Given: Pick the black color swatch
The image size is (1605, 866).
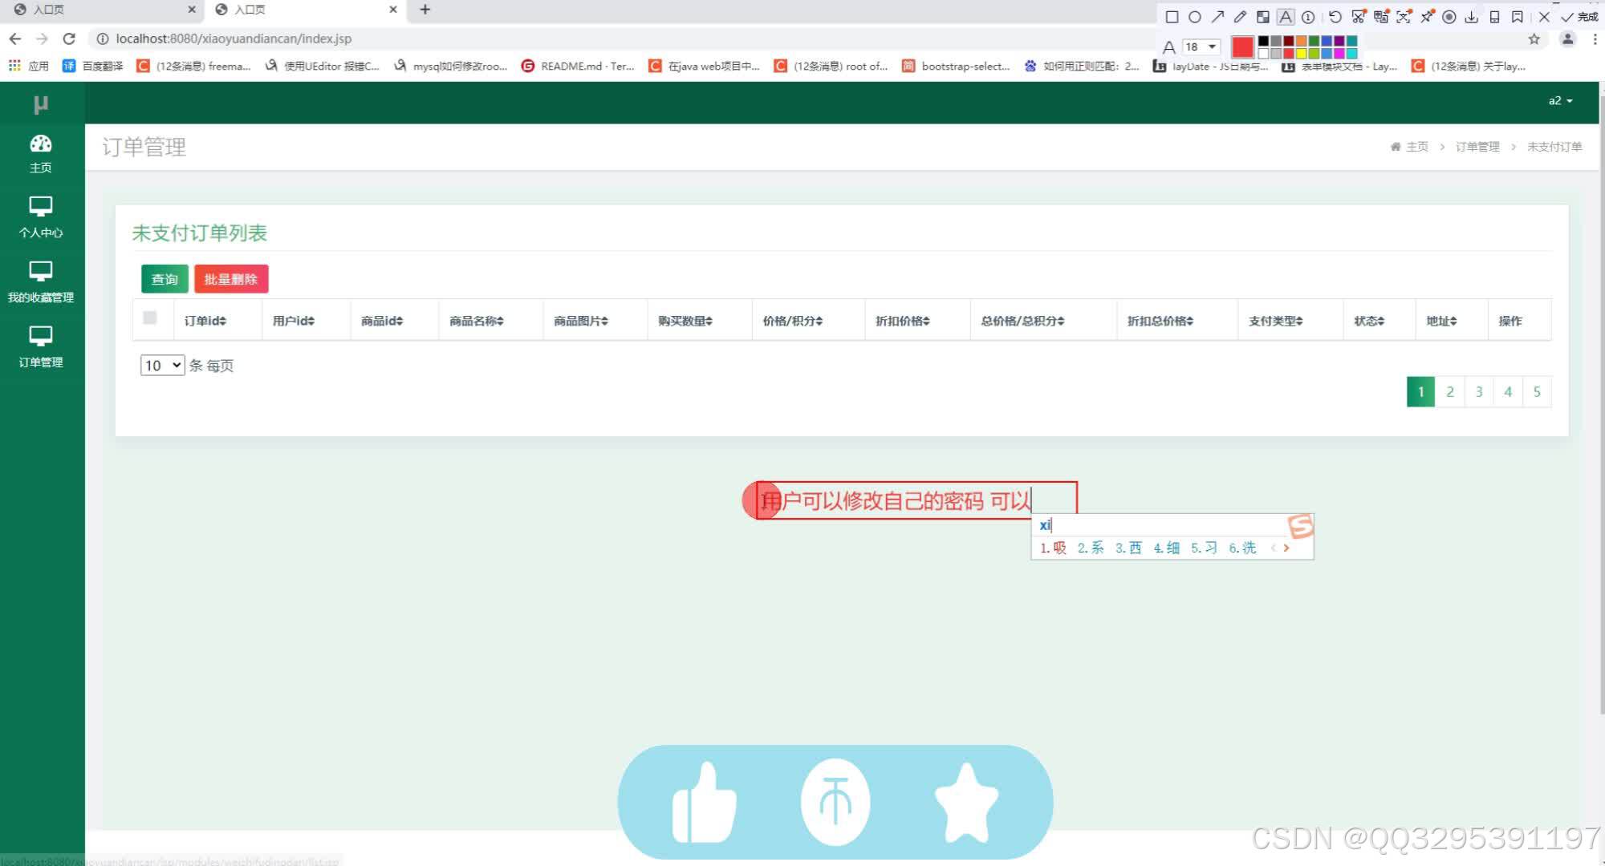Looking at the screenshot, I should point(1264,41).
